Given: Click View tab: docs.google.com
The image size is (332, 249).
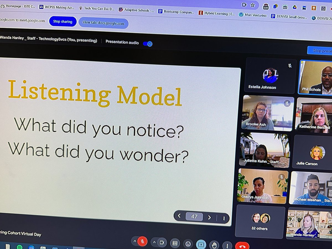Looking at the screenshot, I should pos(103,23).
